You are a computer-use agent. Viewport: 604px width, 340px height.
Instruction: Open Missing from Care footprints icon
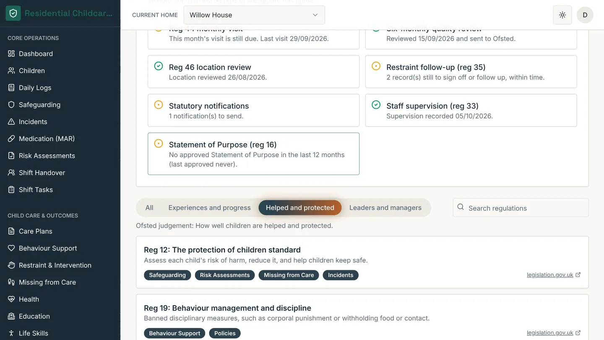click(x=11, y=282)
